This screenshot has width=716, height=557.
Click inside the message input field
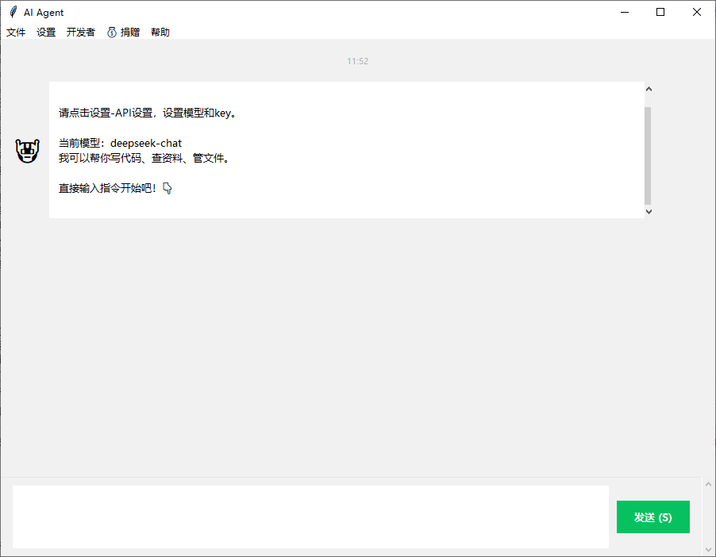310,516
